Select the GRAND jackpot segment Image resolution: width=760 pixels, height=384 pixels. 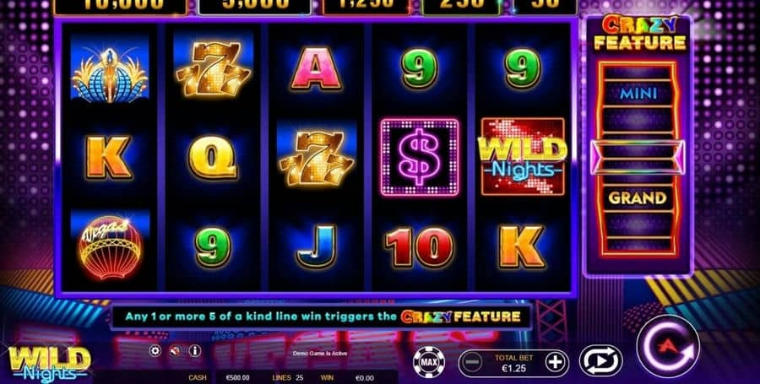[x=638, y=197]
